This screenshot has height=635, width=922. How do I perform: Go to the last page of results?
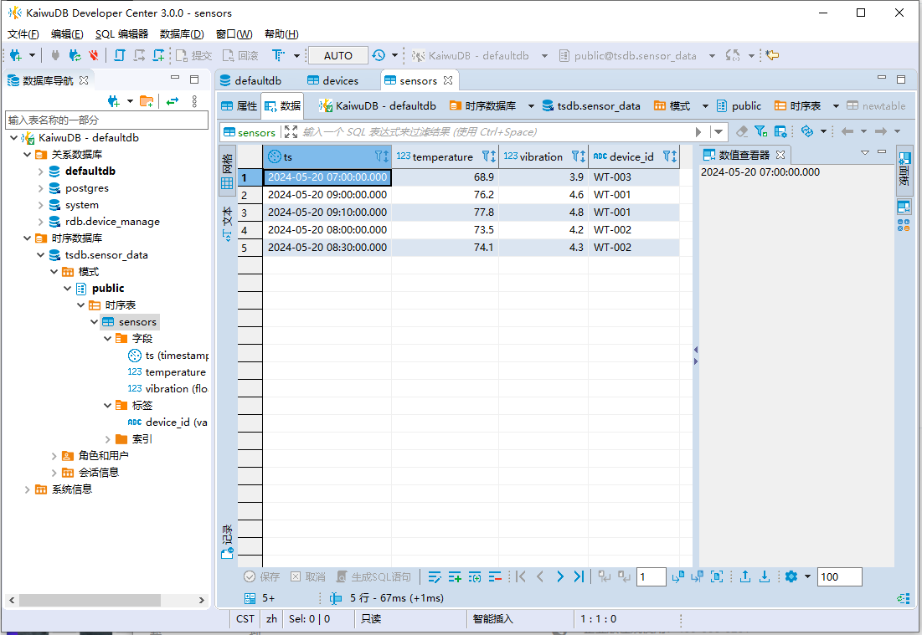[x=579, y=576]
